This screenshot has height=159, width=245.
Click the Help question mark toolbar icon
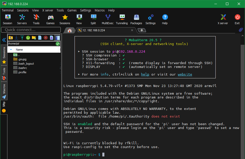tap(165, 19)
